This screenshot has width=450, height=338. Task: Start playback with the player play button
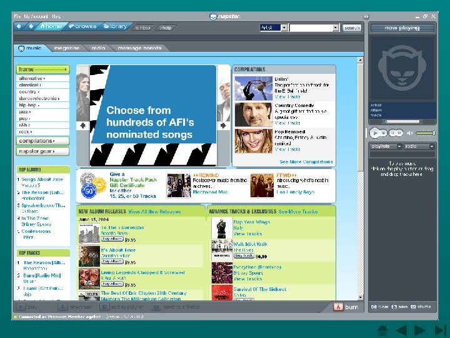(374, 133)
